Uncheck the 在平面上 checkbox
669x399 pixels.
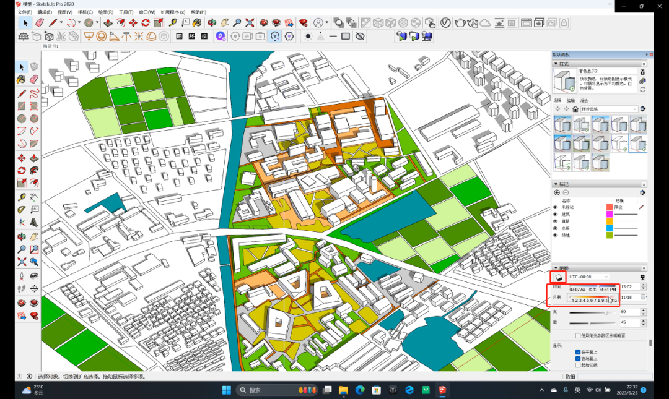pos(578,352)
